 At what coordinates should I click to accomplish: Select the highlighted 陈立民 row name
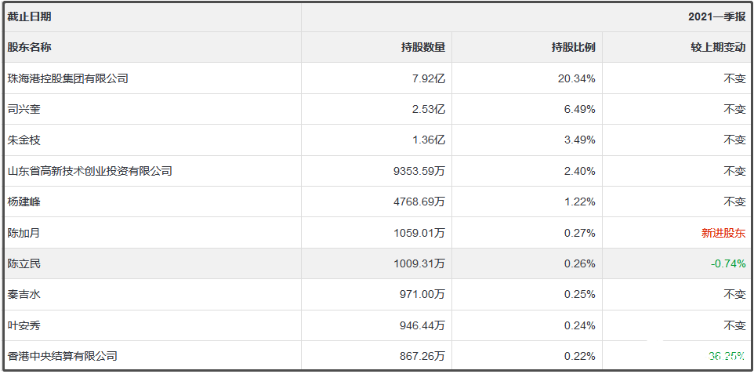pyautogui.click(x=24, y=263)
